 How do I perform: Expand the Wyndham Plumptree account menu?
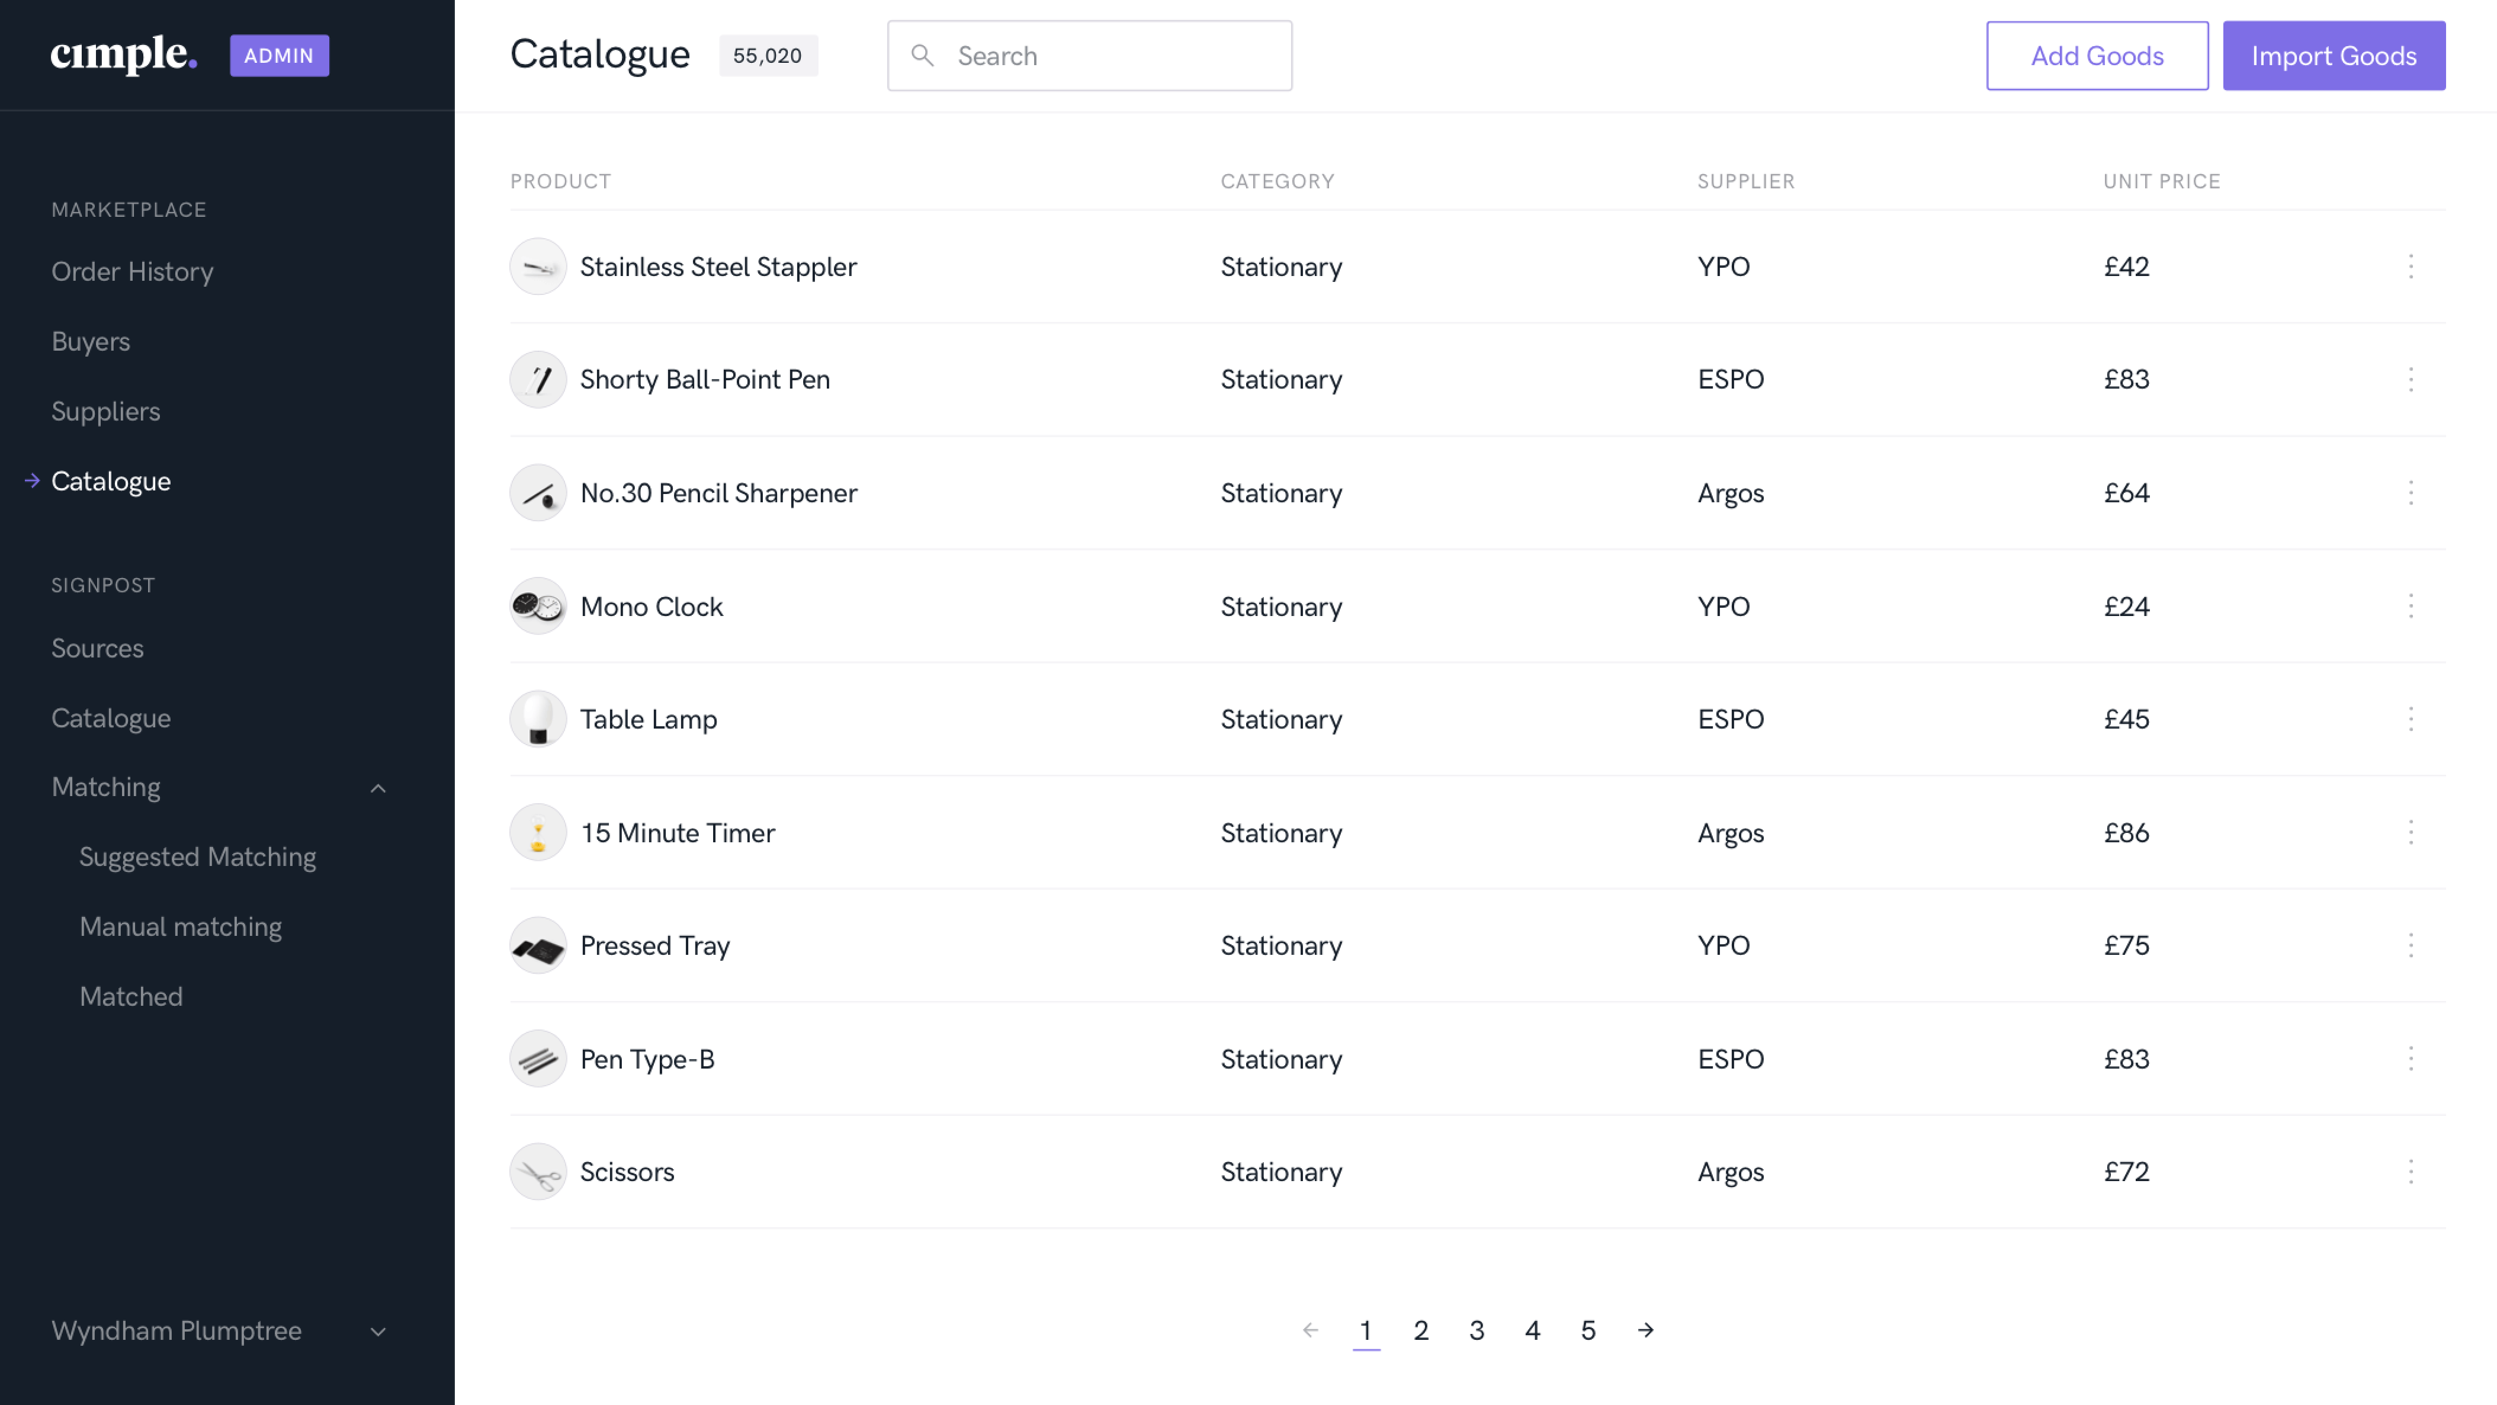pos(378,1332)
